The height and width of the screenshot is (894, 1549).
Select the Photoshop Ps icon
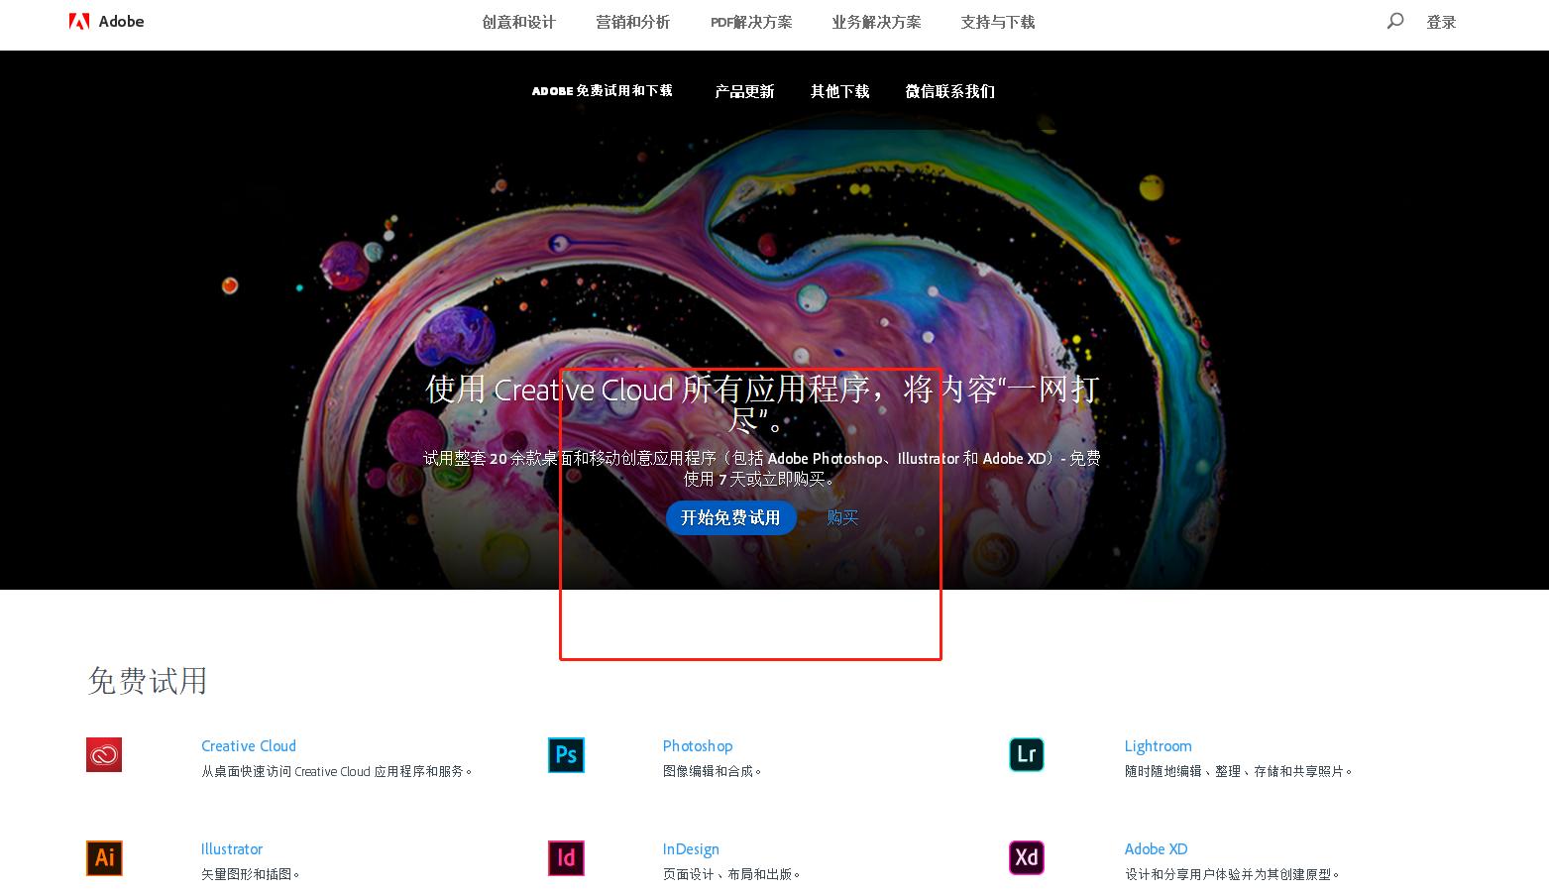565,754
